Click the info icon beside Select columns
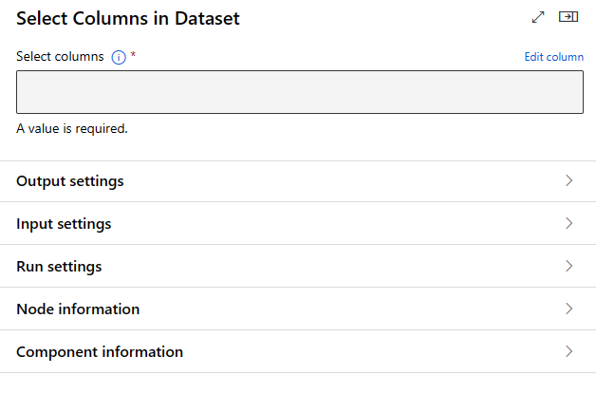 coord(119,57)
